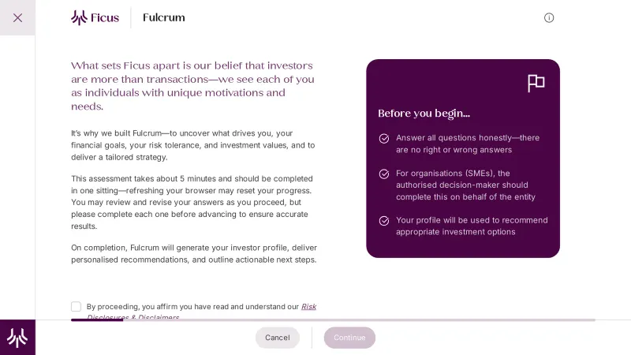631x355 pixels.
Task: Click the flag icon on the purple card
Action: 536,83
